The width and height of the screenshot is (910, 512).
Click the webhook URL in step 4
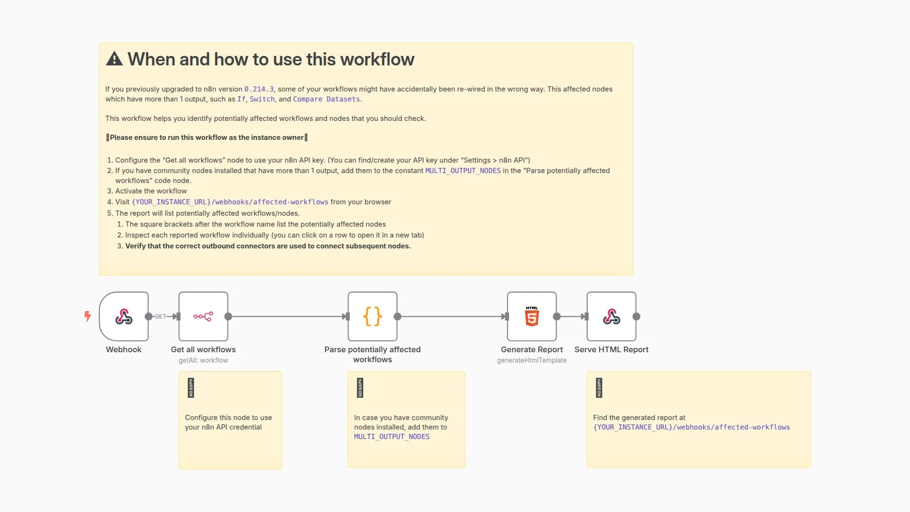tap(230, 202)
